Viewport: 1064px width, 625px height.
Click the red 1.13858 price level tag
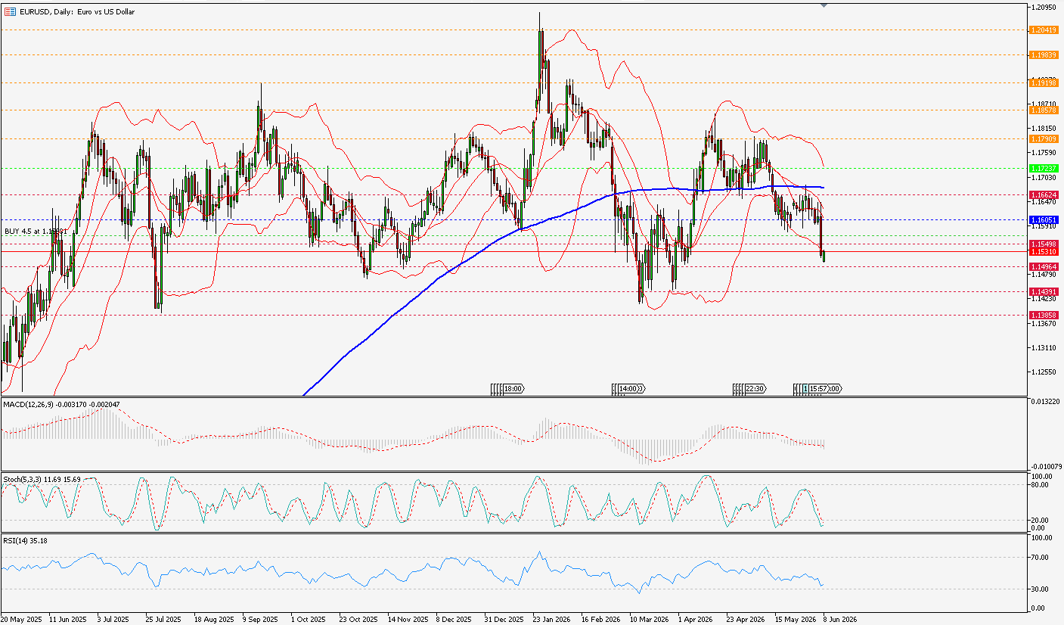pyautogui.click(x=1043, y=315)
